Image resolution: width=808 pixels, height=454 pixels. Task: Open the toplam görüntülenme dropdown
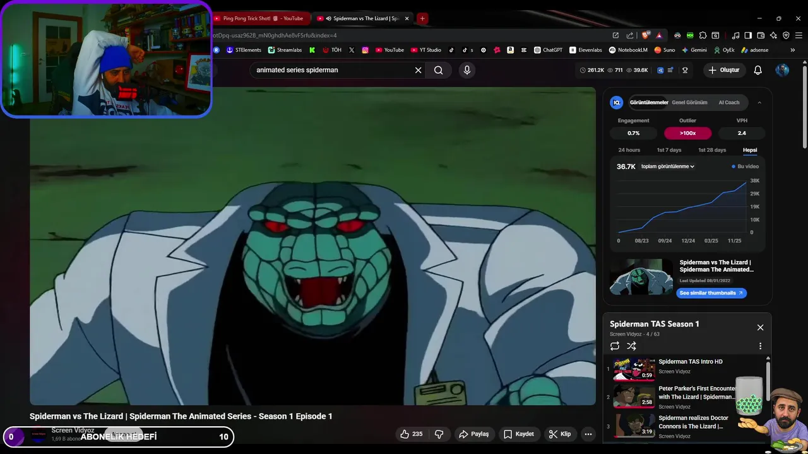[668, 166]
